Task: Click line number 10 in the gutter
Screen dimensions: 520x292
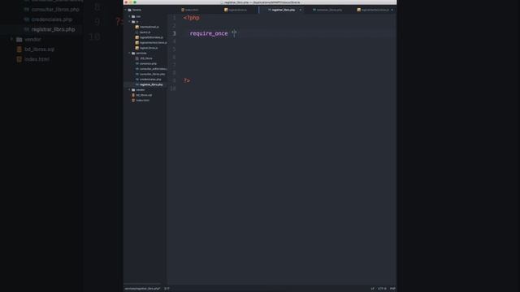Action: [173, 88]
